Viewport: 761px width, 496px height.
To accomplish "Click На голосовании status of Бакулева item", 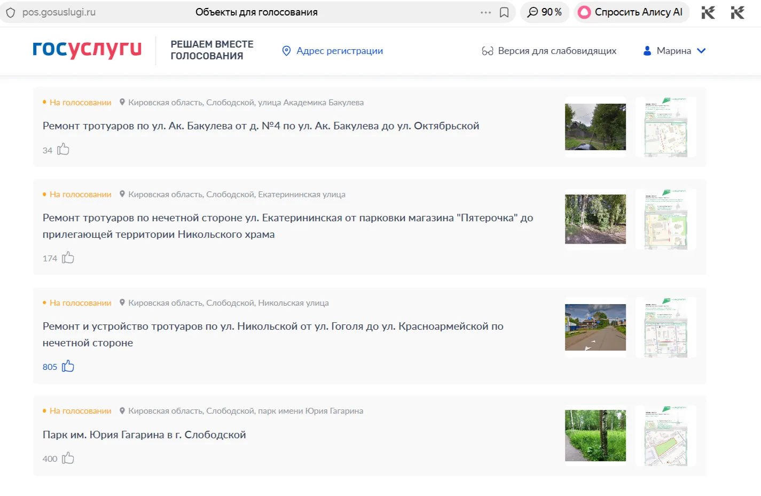I will click(80, 102).
